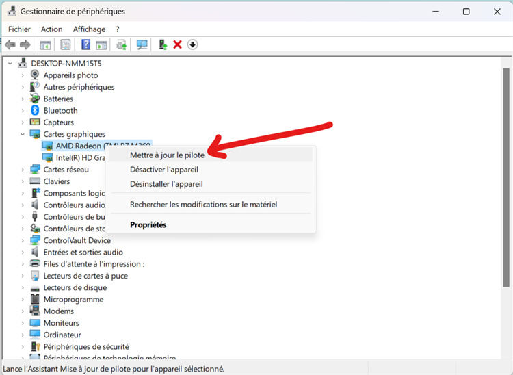Click the Properties sheet toolbar icon
The width and height of the screenshot is (513, 375).
click(66, 44)
